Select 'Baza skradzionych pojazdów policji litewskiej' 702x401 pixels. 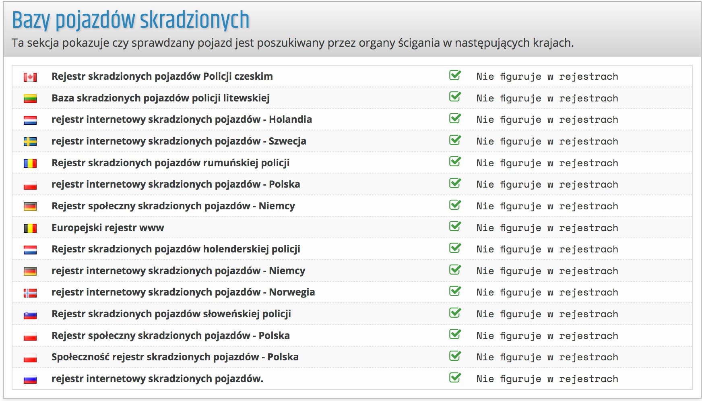click(x=161, y=98)
